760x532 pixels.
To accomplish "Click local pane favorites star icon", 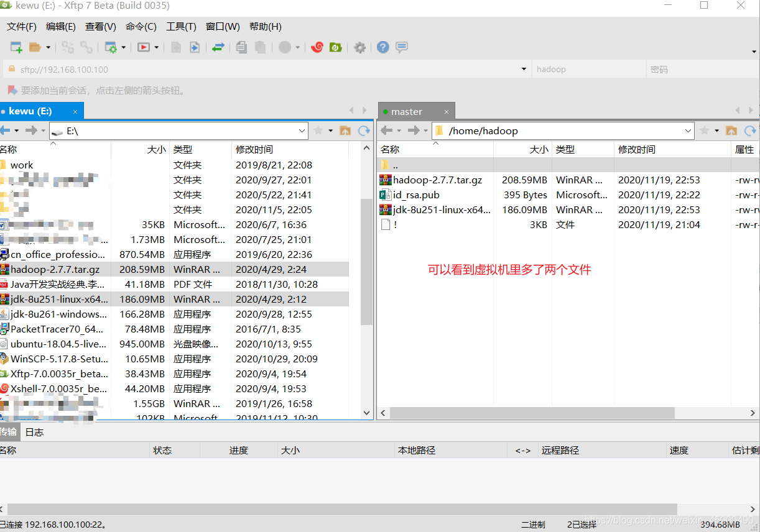I will click(x=318, y=131).
